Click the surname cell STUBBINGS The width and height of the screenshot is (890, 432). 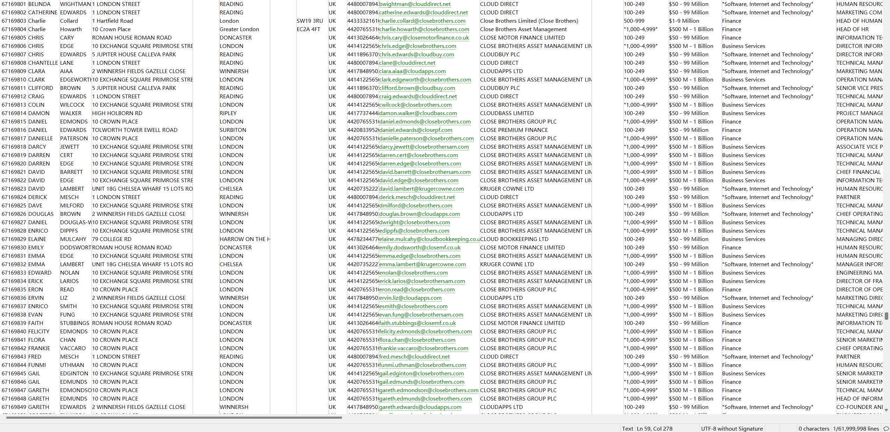[x=74, y=323]
